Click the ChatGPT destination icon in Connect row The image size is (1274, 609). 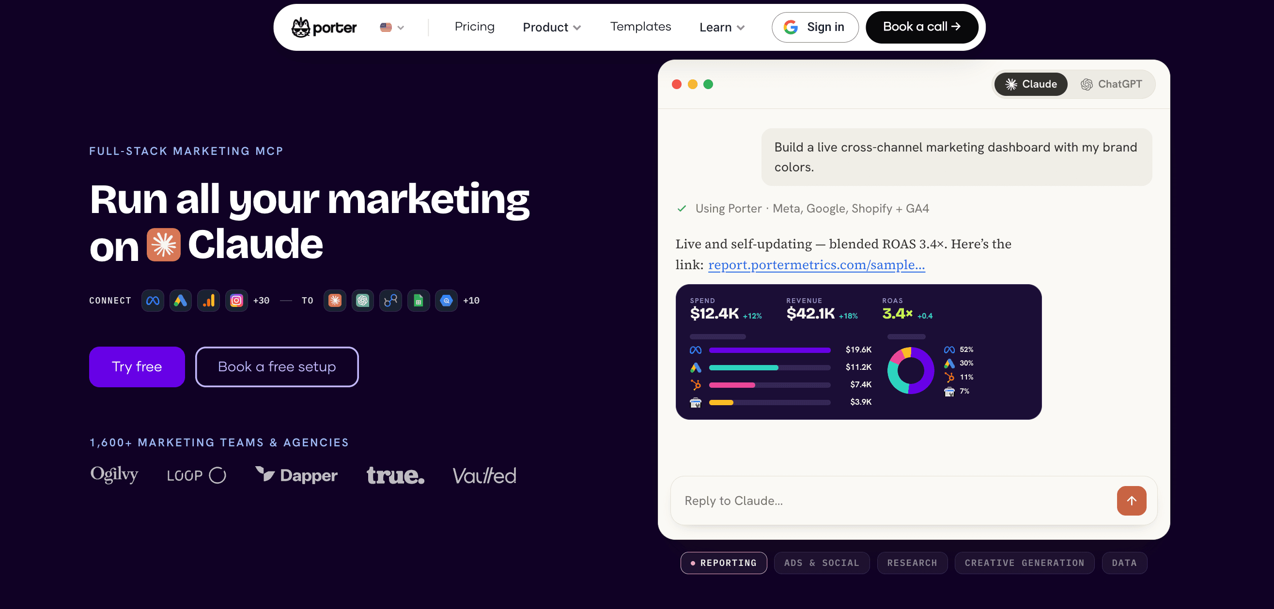(362, 301)
